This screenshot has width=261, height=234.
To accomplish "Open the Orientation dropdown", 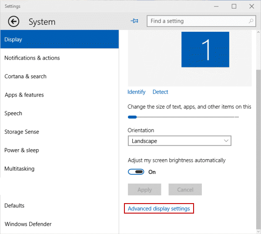I will click(x=179, y=141).
